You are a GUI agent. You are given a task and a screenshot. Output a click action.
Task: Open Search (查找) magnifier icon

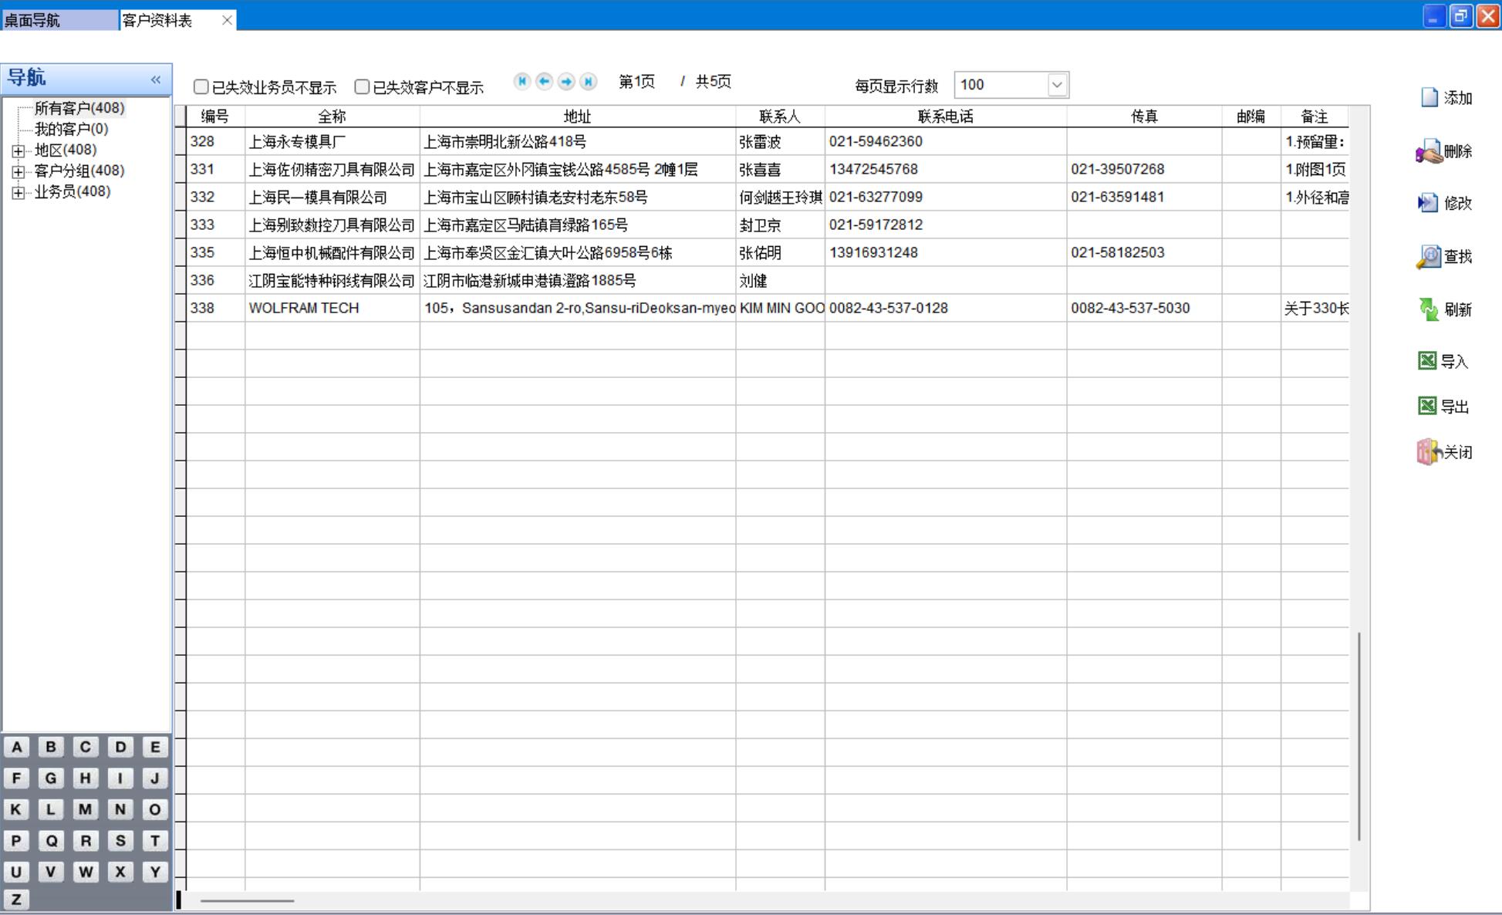coord(1429,256)
